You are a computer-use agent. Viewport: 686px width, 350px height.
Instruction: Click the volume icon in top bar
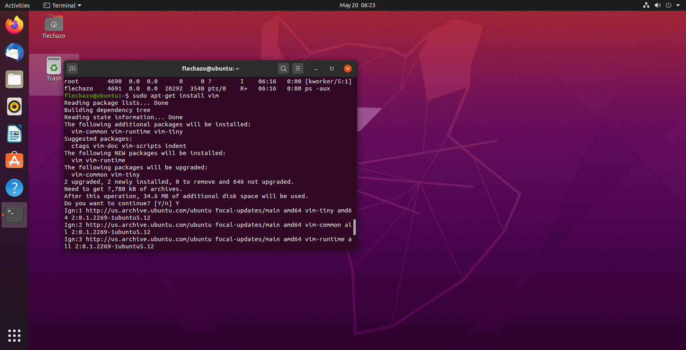click(x=657, y=5)
